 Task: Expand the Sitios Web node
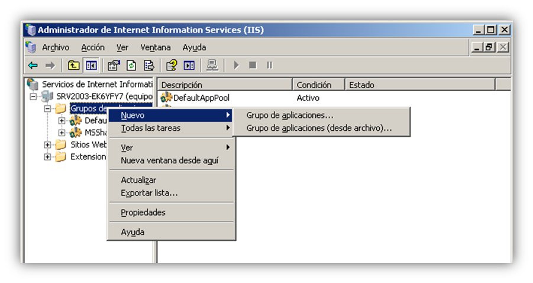point(47,145)
